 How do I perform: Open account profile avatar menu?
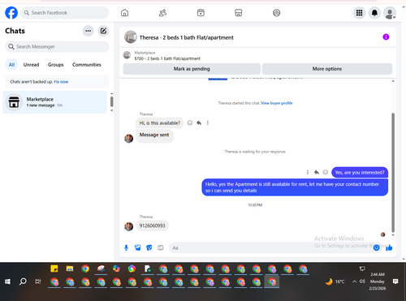390,13
